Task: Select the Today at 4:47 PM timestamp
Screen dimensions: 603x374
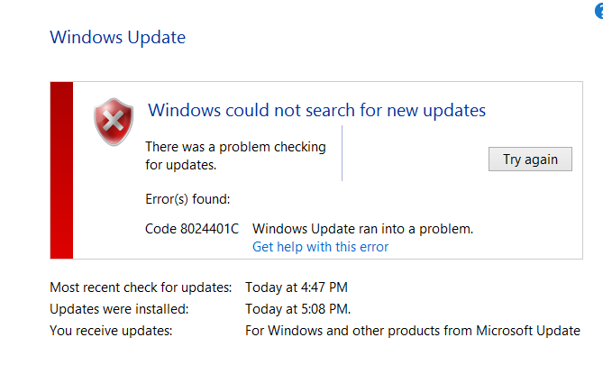Action: [x=297, y=287]
